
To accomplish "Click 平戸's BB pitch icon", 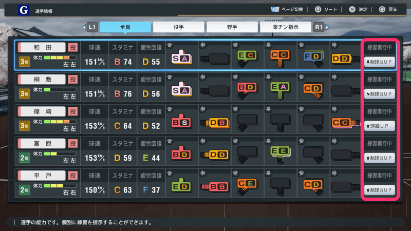I will coord(215,187).
